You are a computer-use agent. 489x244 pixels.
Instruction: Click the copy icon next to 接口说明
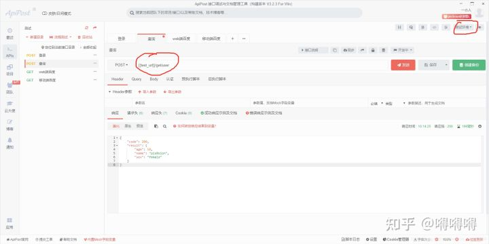pyautogui.click(x=334, y=50)
